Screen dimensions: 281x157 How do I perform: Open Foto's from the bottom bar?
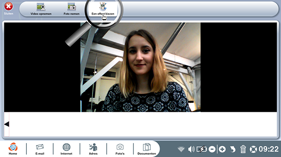pos(120,149)
